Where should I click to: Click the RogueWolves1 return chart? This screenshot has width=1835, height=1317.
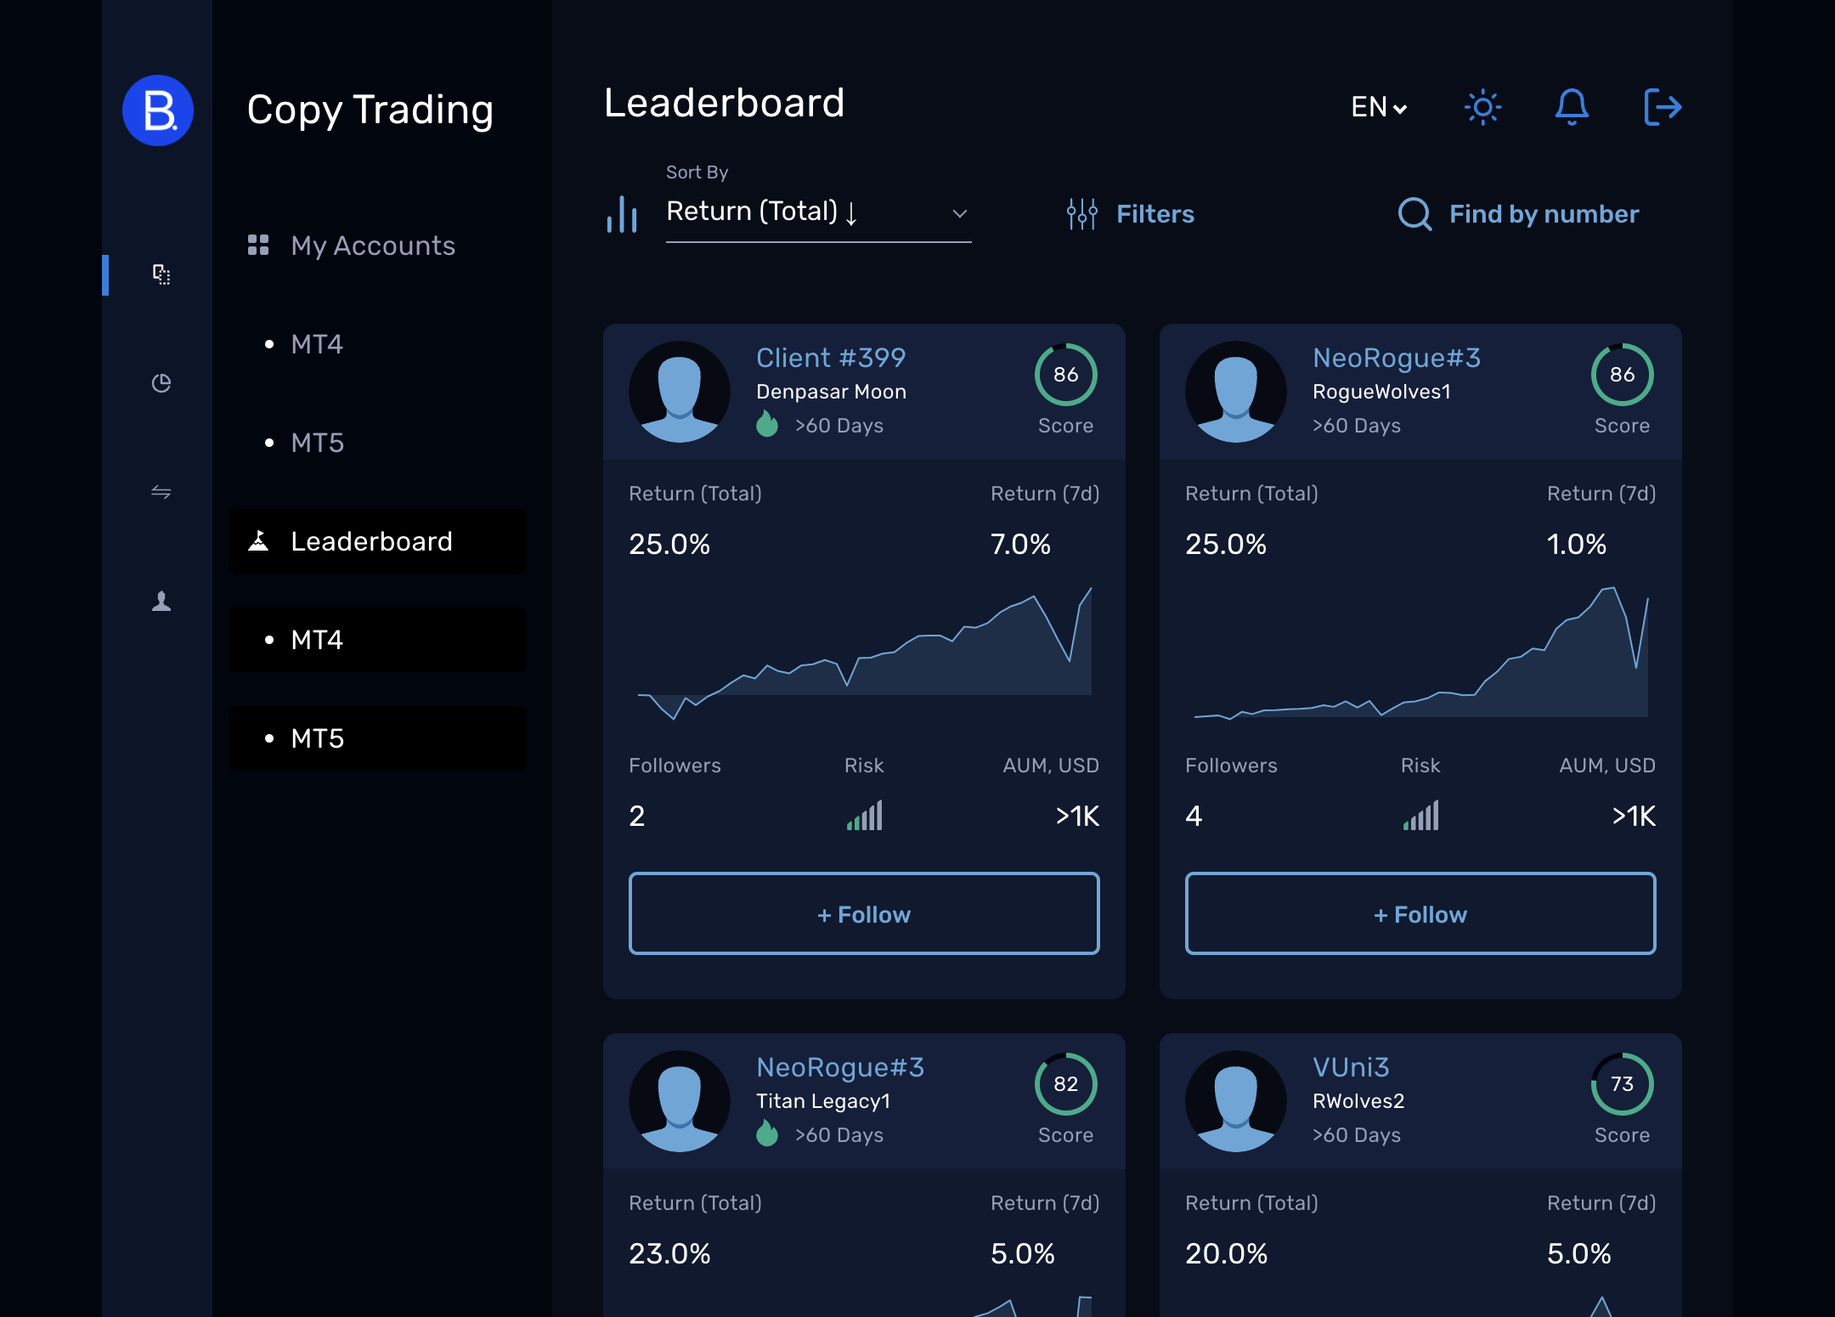click(x=1421, y=653)
